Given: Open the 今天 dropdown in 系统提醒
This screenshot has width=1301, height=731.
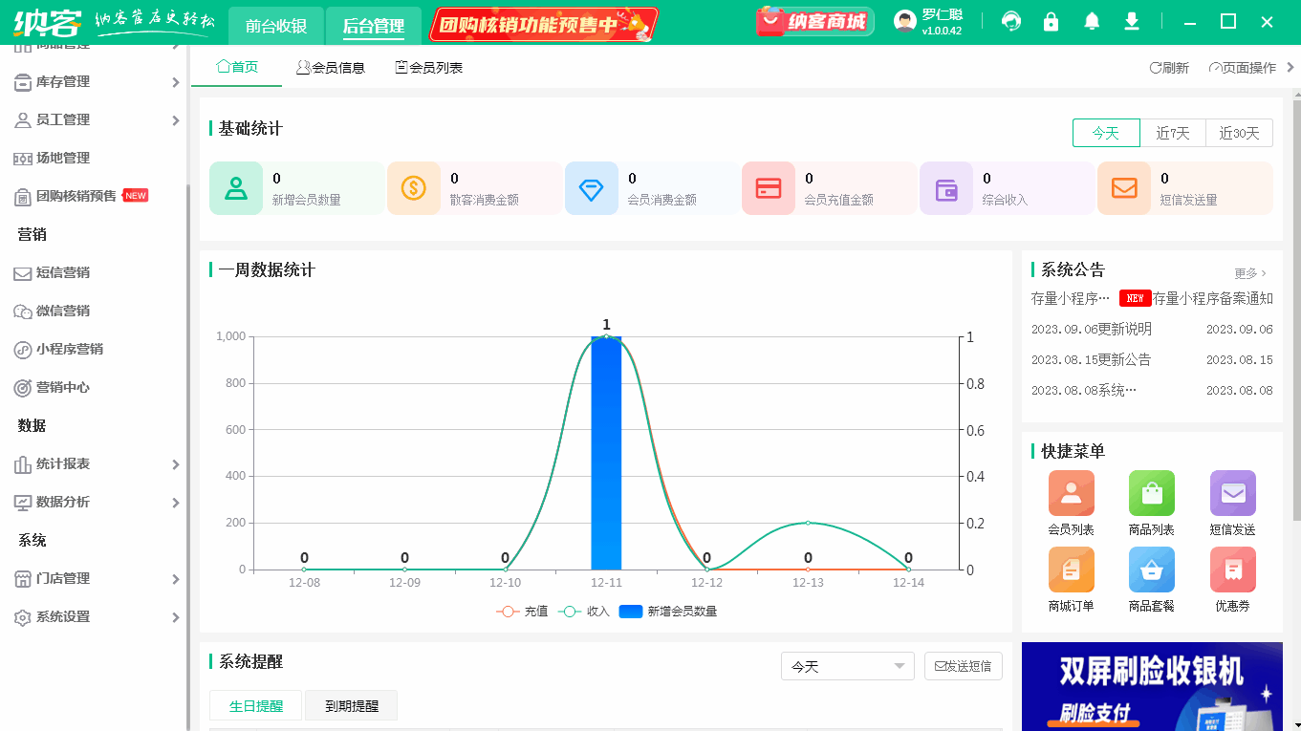Looking at the screenshot, I should [847, 666].
